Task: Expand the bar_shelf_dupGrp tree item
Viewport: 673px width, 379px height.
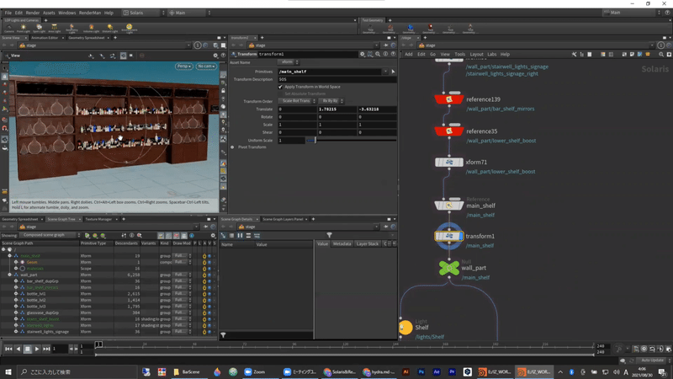Action: click(x=16, y=281)
